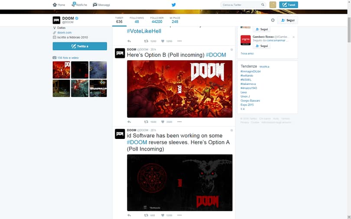
Task: Click the comicsmanmar follower link
Action: click(276, 40)
